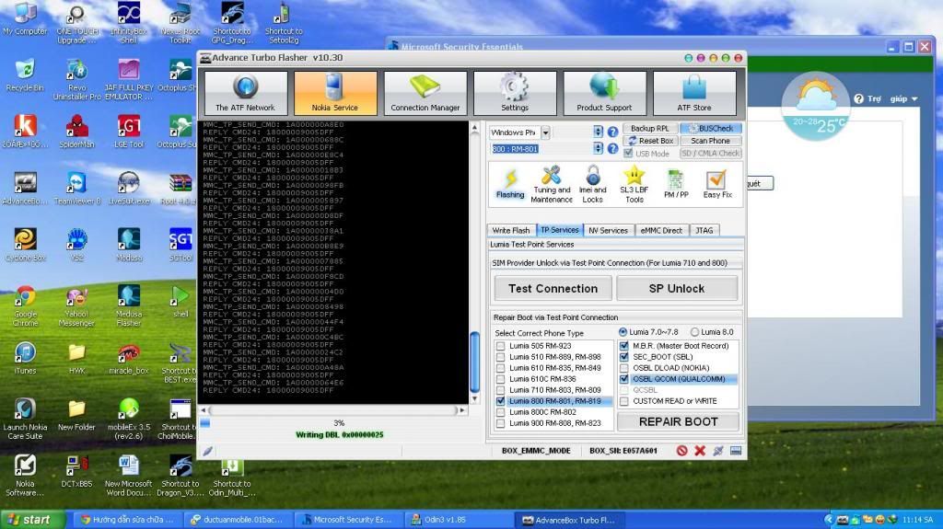Screen dimensions: 943x529
Task: Select the Medusa desktop icon
Action: point(129,245)
